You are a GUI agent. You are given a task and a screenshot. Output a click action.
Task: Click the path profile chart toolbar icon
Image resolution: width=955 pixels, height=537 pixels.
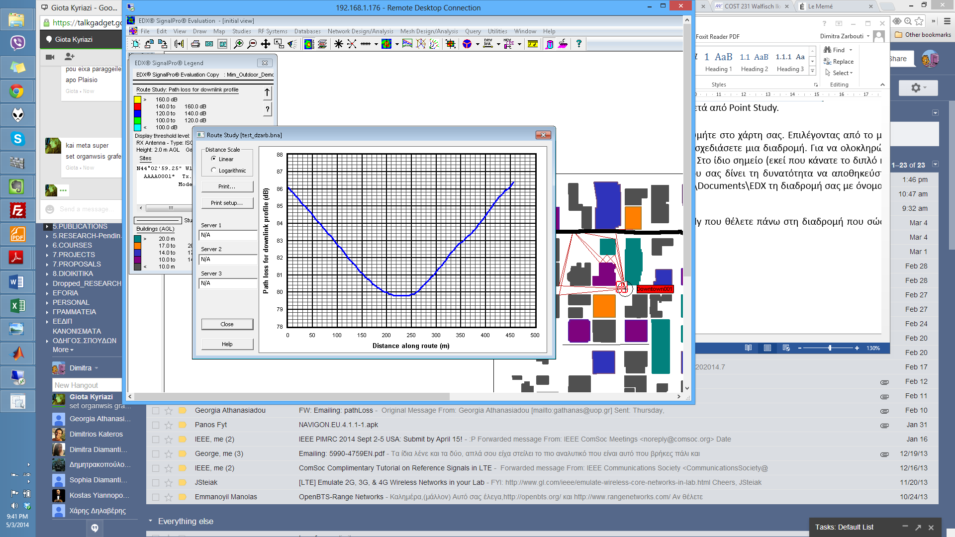coord(407,44)
